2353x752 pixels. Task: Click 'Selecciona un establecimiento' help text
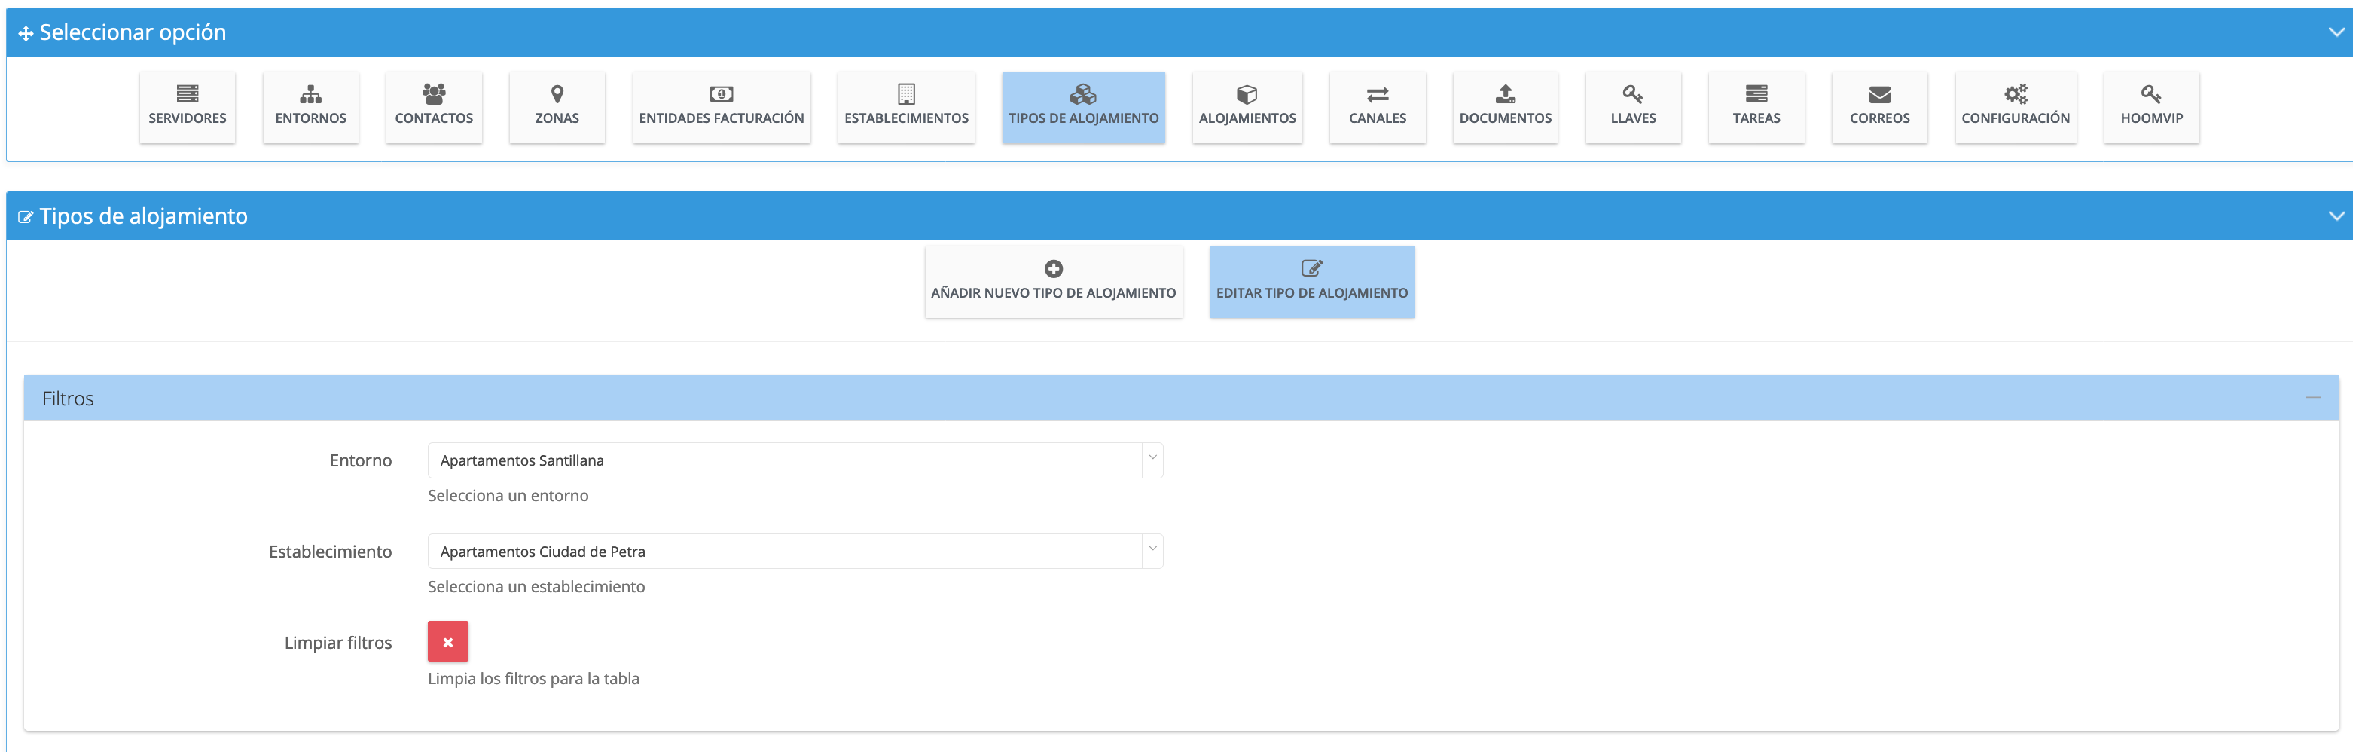pyautogui.click(x=536, y=587)
